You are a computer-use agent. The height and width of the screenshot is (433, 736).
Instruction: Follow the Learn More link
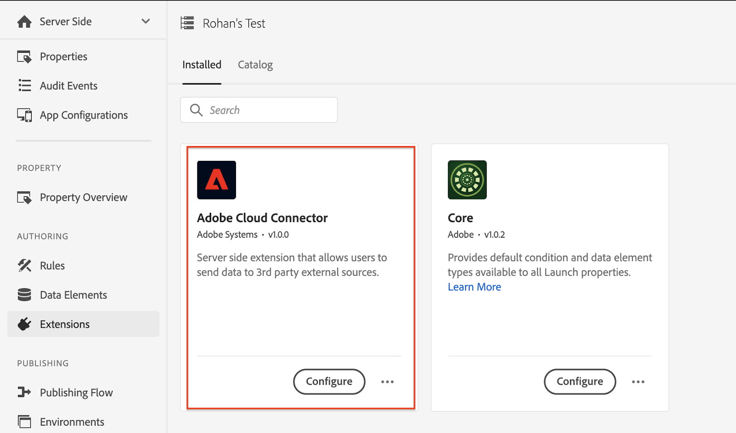click(474, 287)
